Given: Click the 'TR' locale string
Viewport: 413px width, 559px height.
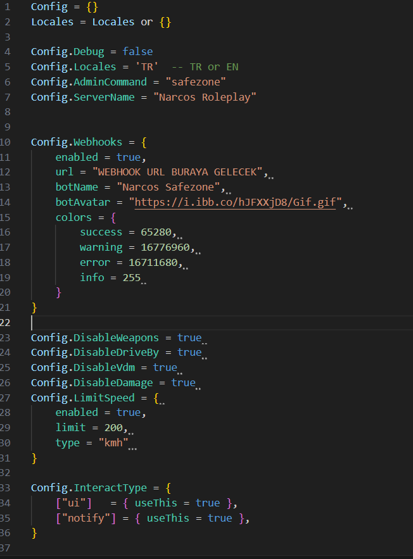Looking at the screenshot, I should (x=147, y=66).
